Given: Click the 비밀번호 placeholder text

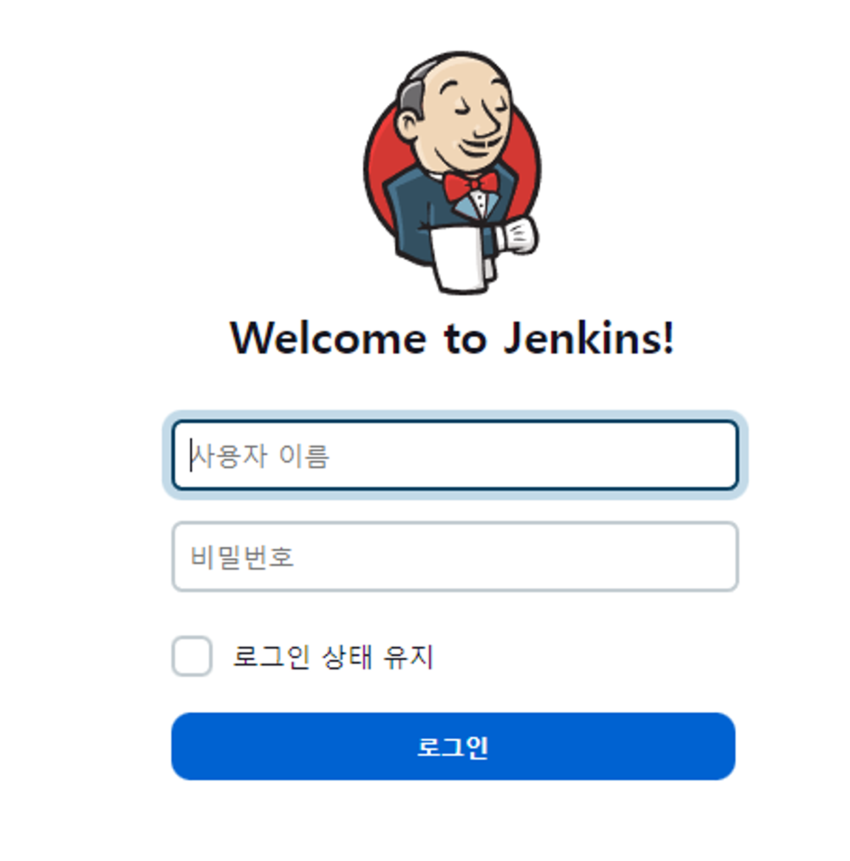Looking at the screenshot, I should [242, 557].
